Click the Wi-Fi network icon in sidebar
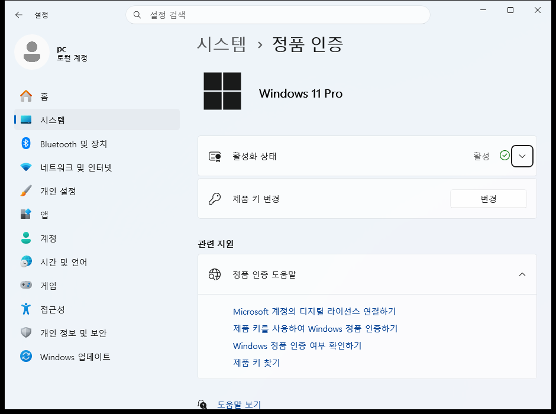Screen dimensions: 556x414 coord(26,167)
